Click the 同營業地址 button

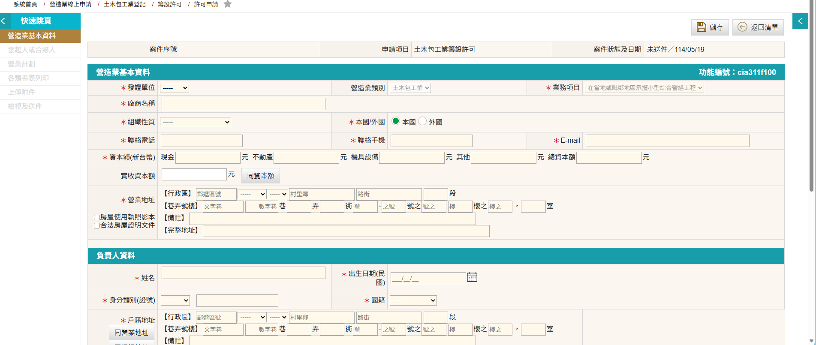pos(131,333)
